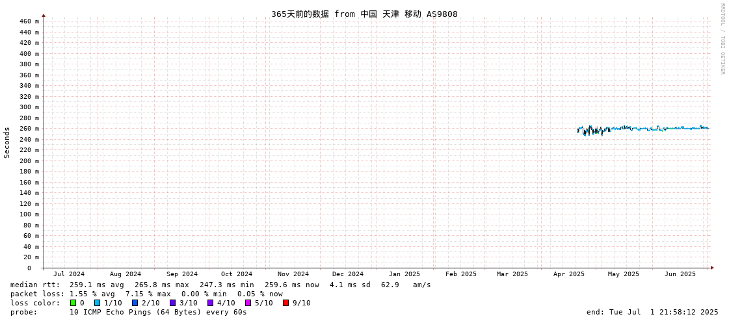Click the arrow at the top of the y-axis
The height and width of the screenshot is (321, 729).
click(44, 16)
